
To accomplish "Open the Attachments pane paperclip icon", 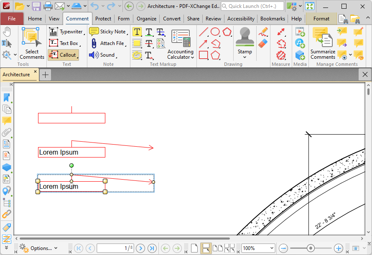I will point(7,132).
